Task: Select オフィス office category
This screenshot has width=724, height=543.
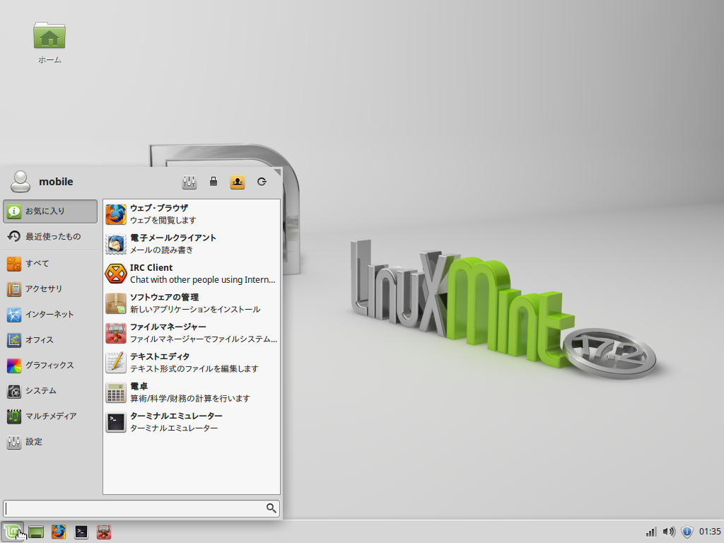Action: coord(50,340)
